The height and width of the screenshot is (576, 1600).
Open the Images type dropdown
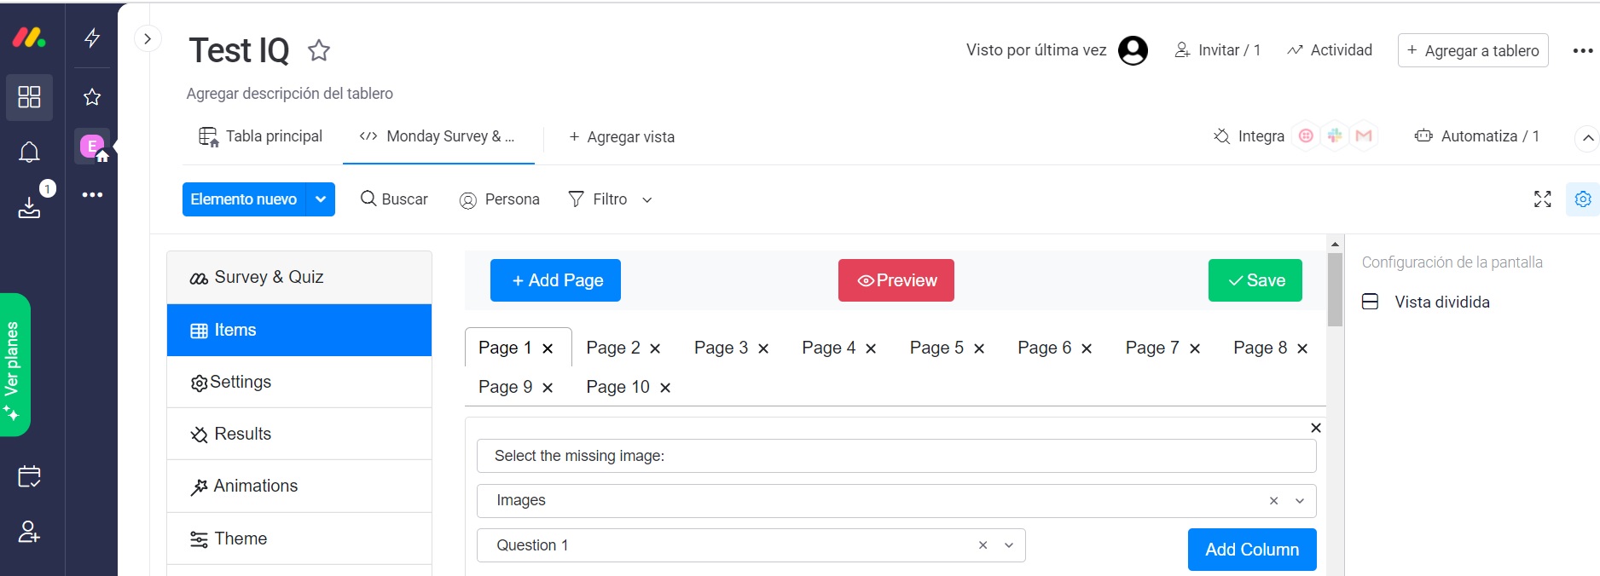pyautogui.click(x=1299, y=501)
